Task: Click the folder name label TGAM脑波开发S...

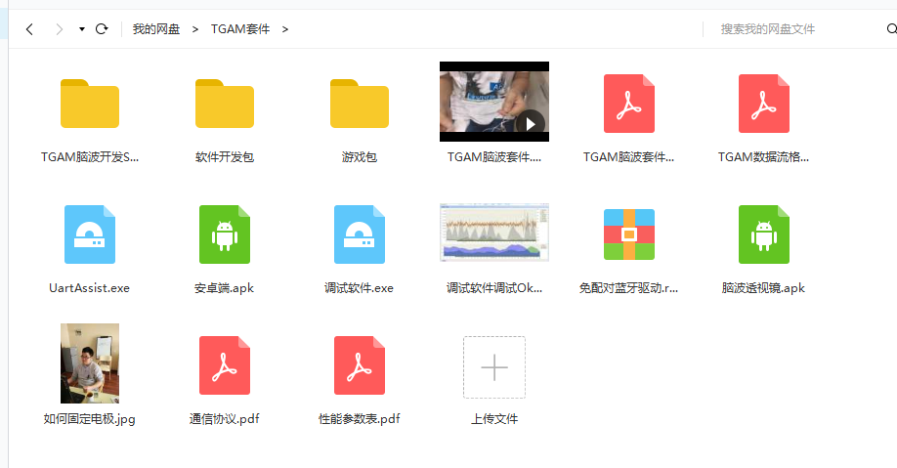Action: [x=90, y=156]
